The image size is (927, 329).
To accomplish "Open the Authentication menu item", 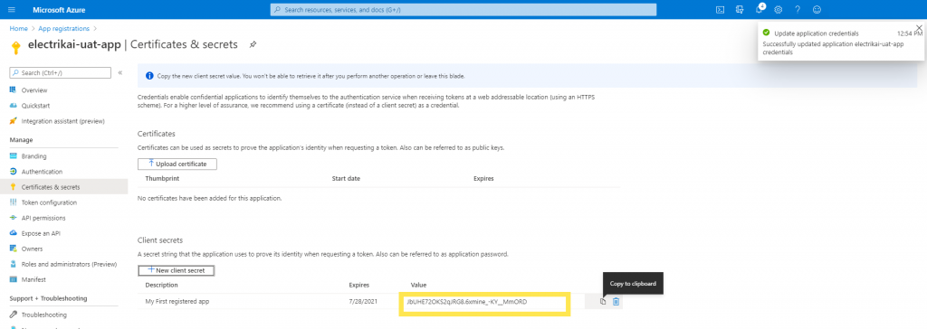I will (x=42, y=172).
